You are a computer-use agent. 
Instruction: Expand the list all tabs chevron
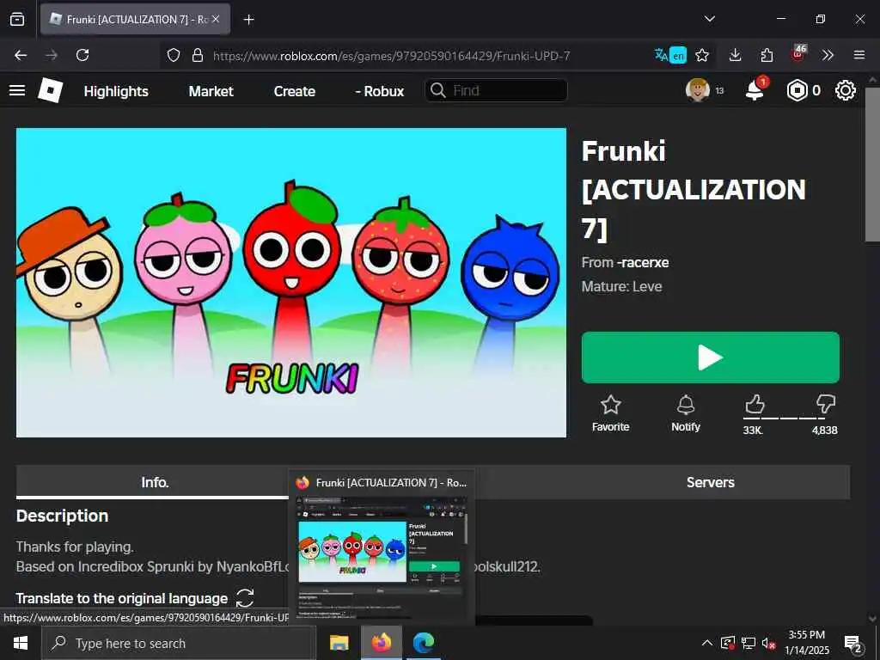(x=709, y=19)
